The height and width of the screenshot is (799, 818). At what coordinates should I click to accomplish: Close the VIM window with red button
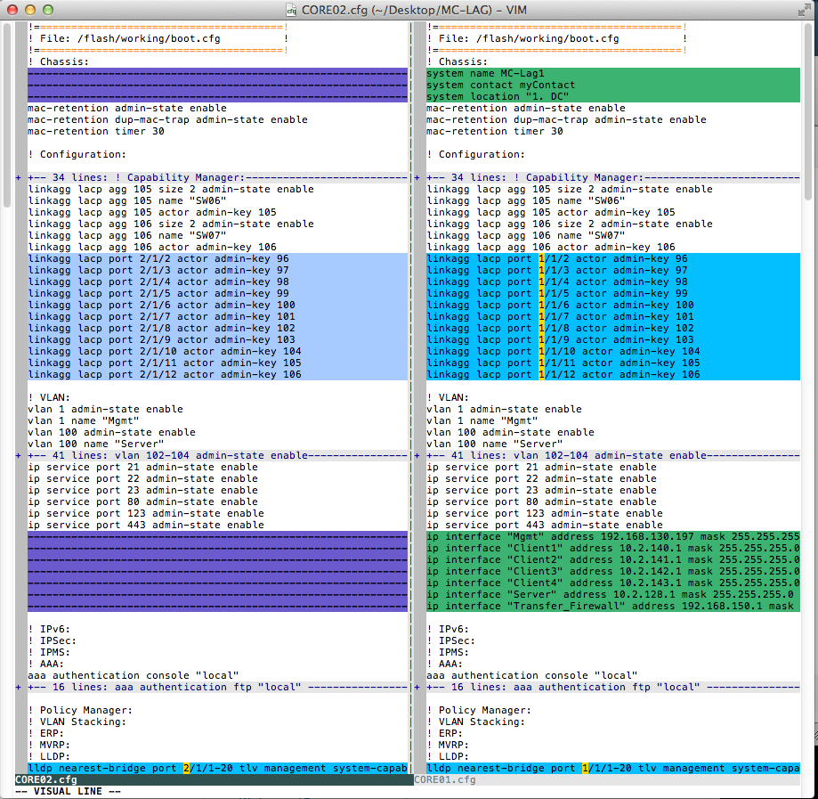coord(12,9)
